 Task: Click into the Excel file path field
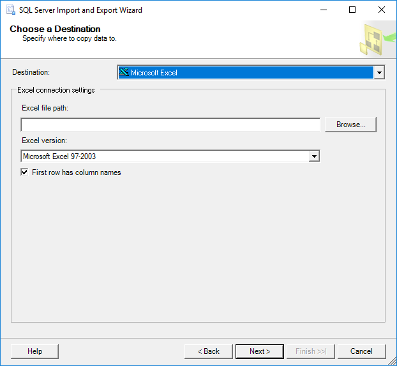pyautogui.click(x=170, y=125)
